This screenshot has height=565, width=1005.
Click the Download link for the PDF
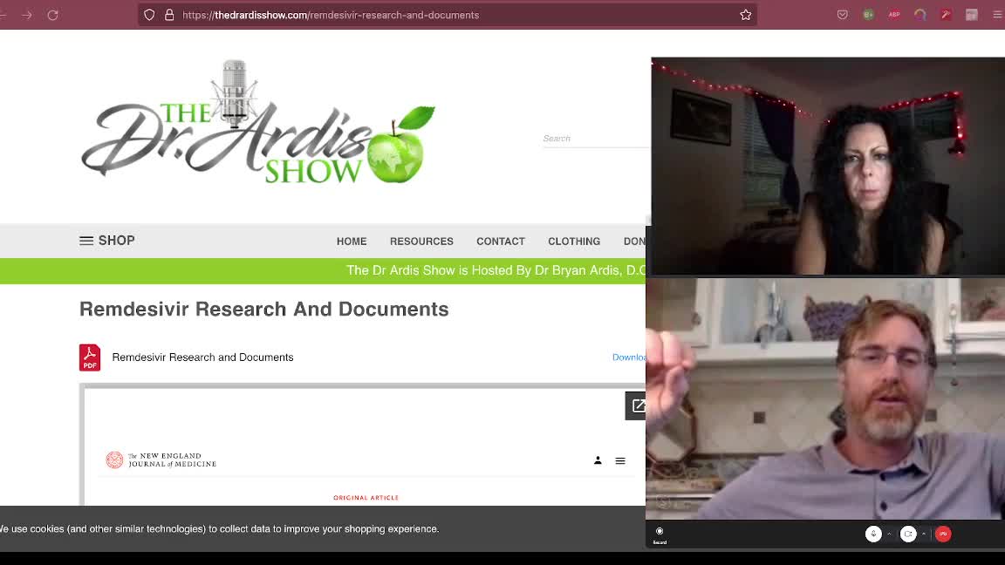[629, 357]
